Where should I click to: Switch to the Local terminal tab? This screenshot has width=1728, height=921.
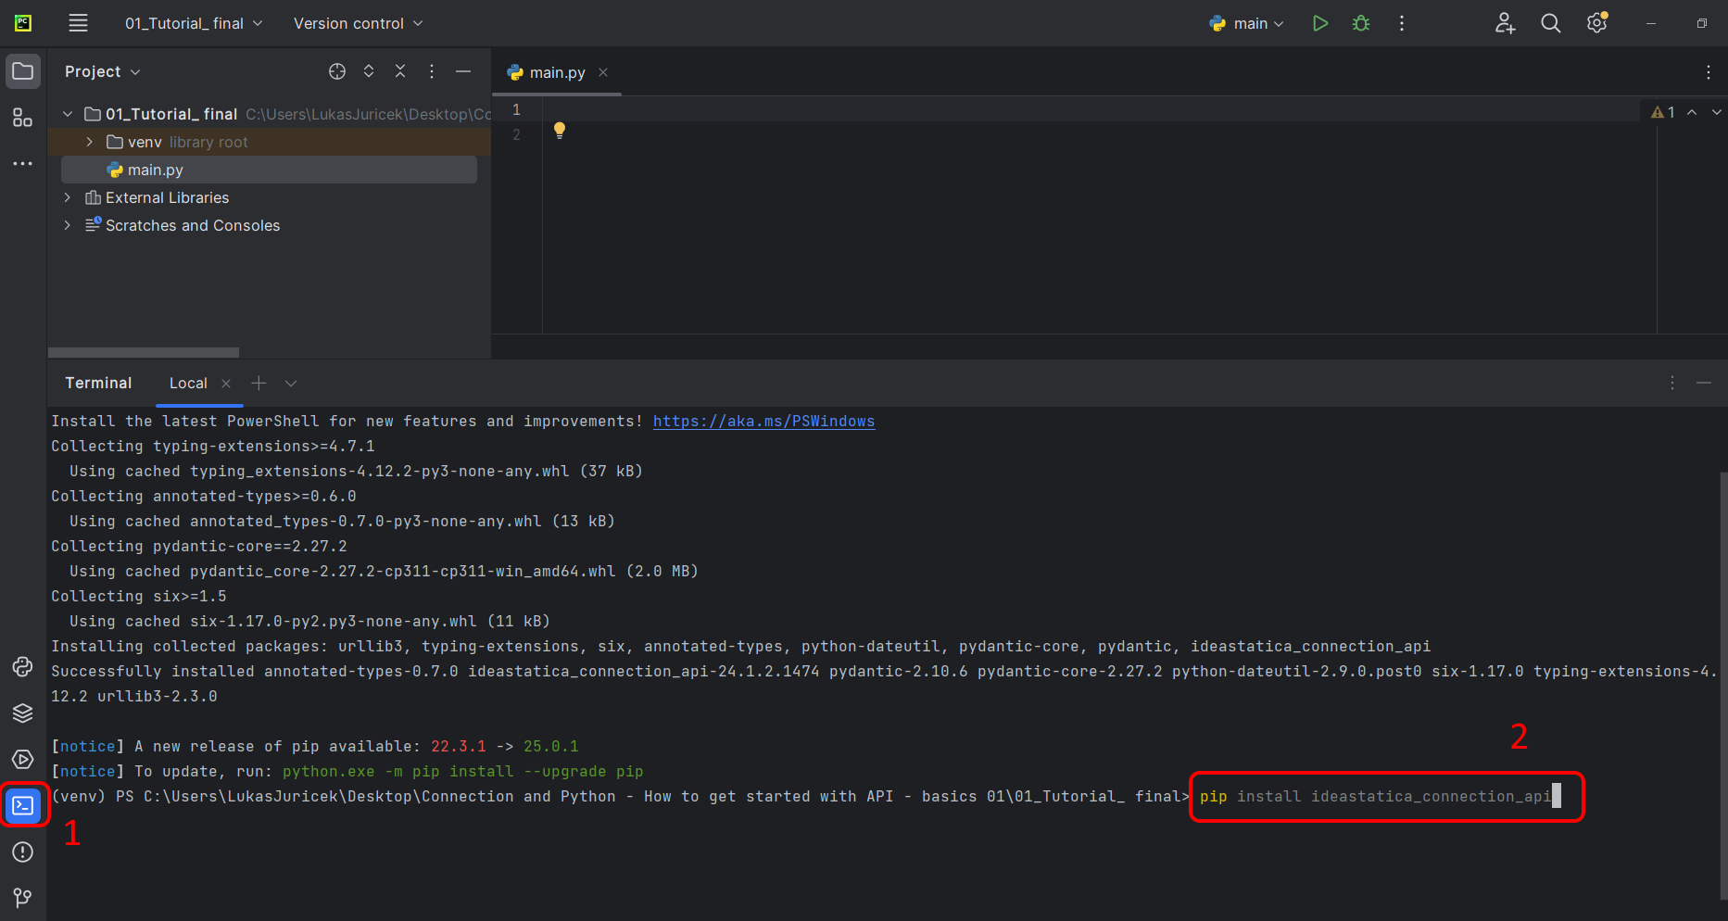coord(187,383)
